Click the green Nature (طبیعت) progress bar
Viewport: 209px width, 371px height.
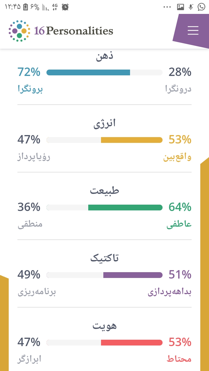click(x=125, y=208)
